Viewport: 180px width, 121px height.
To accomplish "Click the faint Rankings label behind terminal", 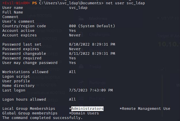I will (x=97, y=83).
